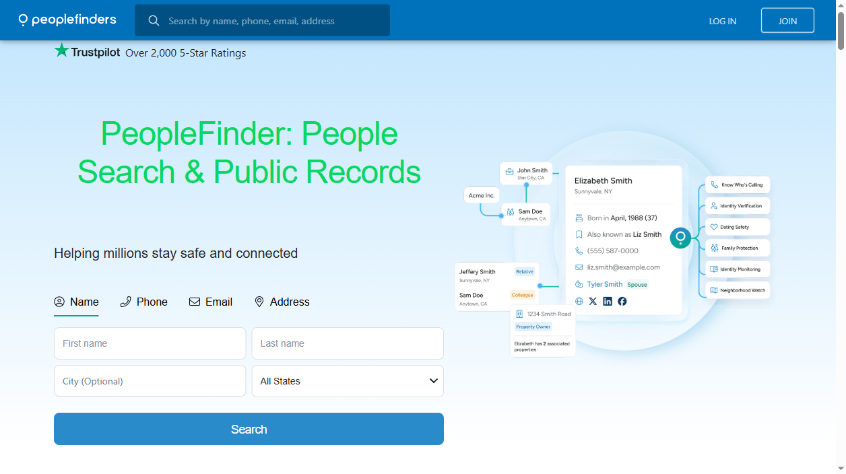
Task: Click the Dating Safety heart icon
Action: (x=714, y=227)
